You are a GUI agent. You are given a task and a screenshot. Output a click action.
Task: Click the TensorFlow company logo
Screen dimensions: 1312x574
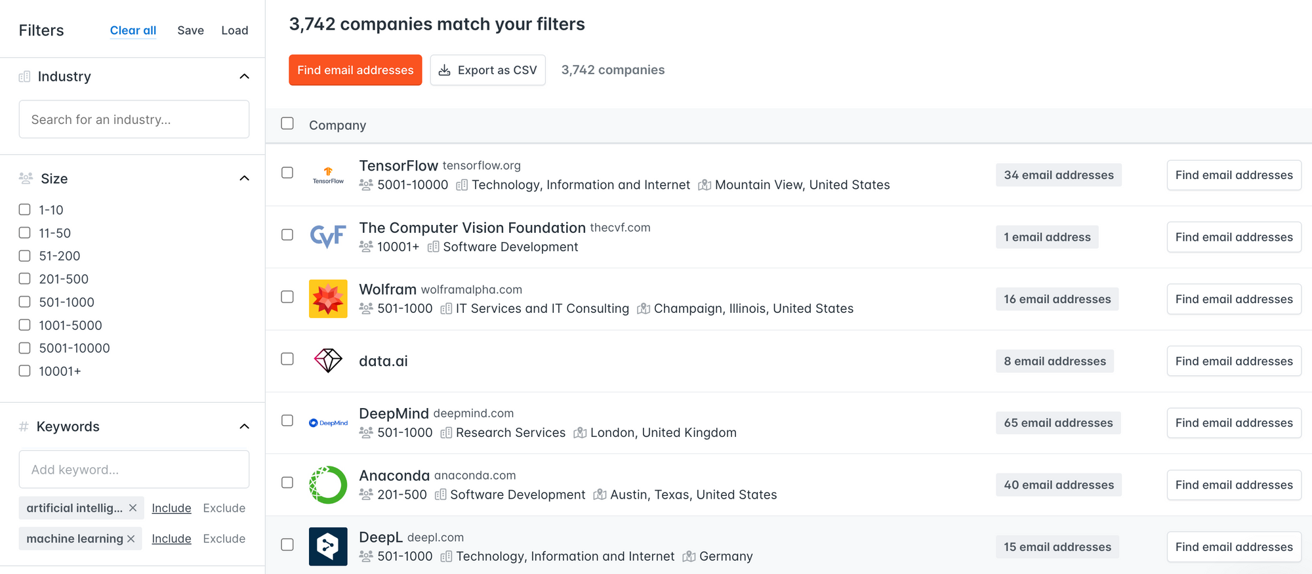pyautogui.click(x=328, y=175)
